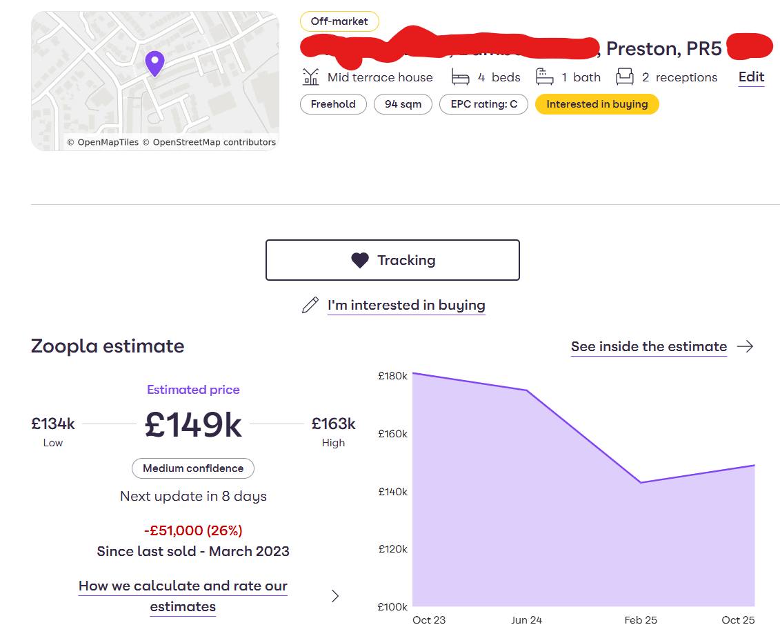Click the bed icon next to 4 beds
780x636 pixels.
460,77
